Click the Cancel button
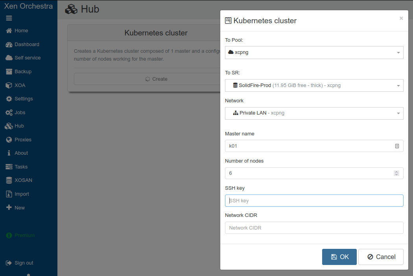 coord(381,257)
